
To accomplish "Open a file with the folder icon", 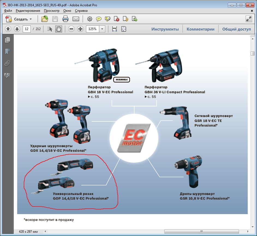I will point(44,19).
